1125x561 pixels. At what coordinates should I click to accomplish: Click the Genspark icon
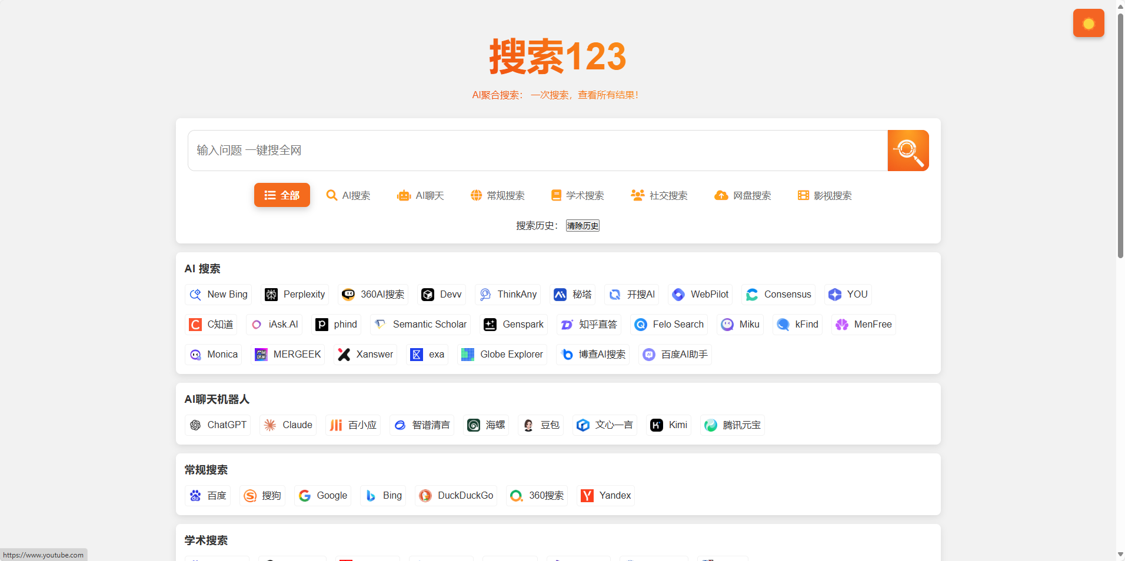tap(491, 325)
